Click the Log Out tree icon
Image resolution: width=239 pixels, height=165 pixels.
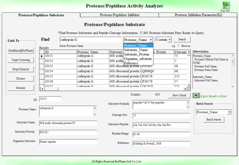tap(226, 5)
